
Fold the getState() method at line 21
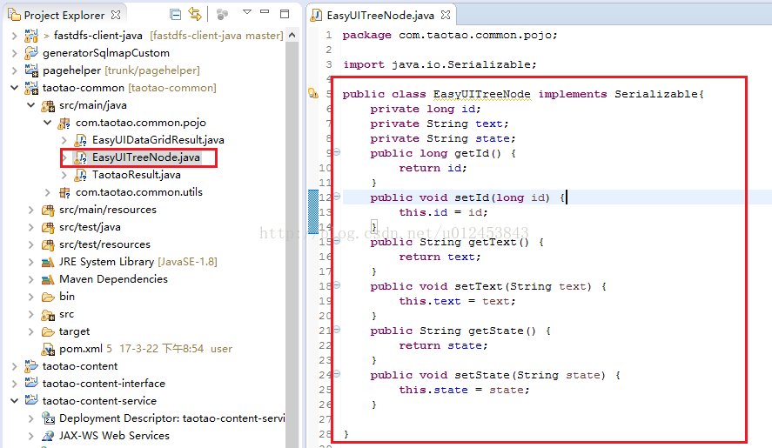tap(337, 330)
